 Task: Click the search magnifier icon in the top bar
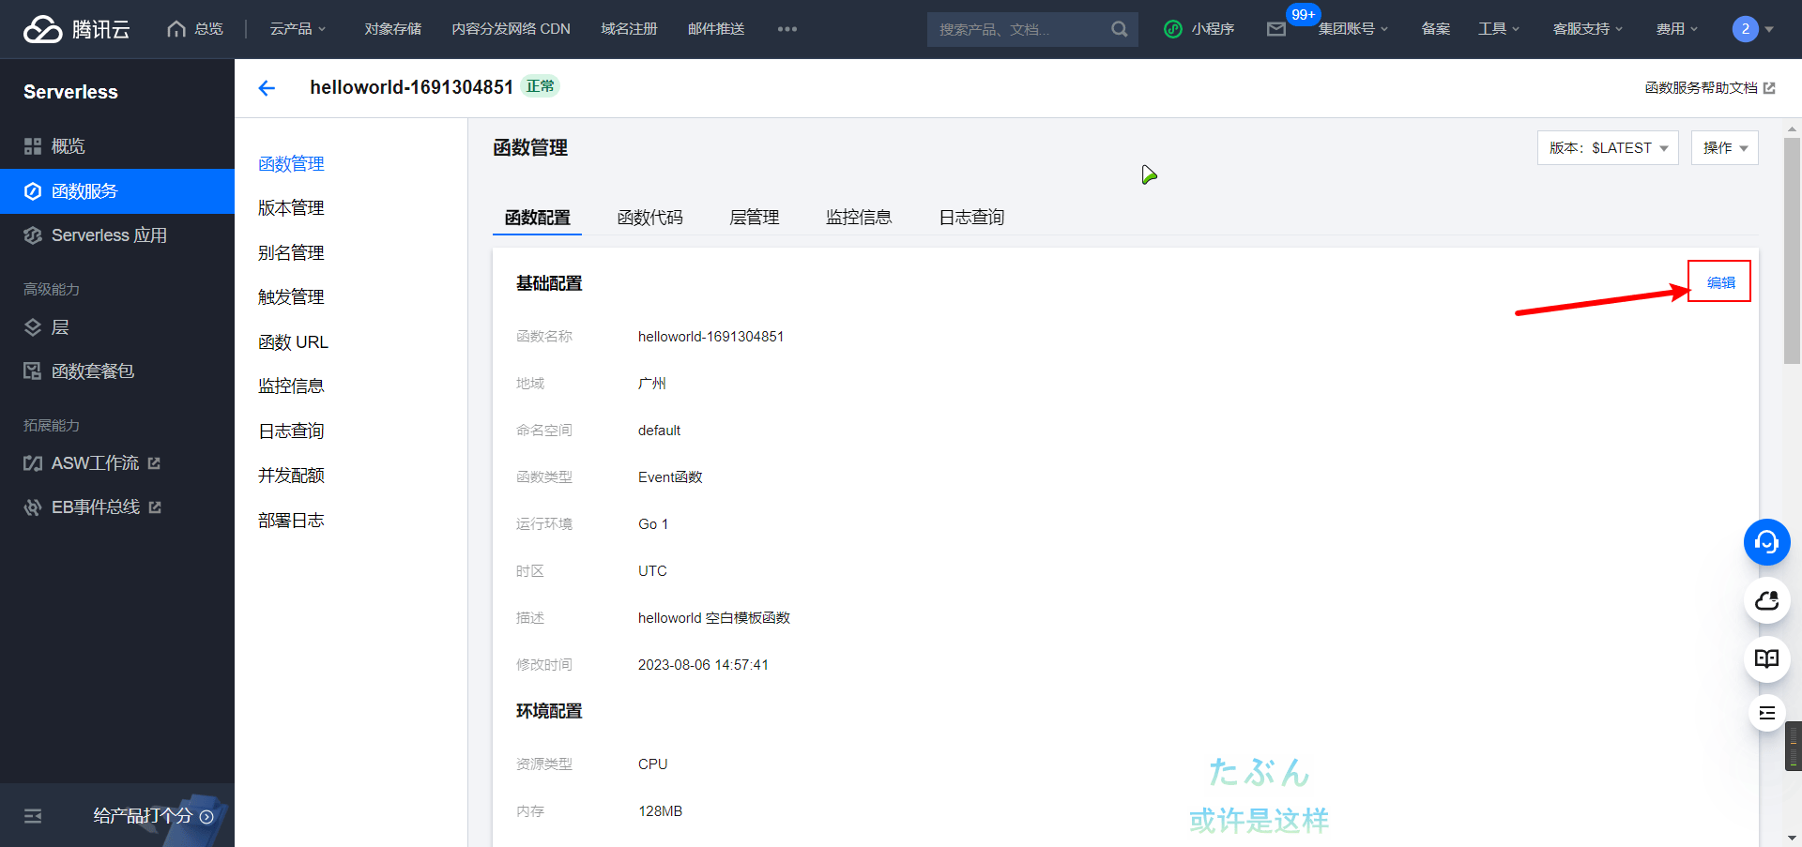[1119, 29]
